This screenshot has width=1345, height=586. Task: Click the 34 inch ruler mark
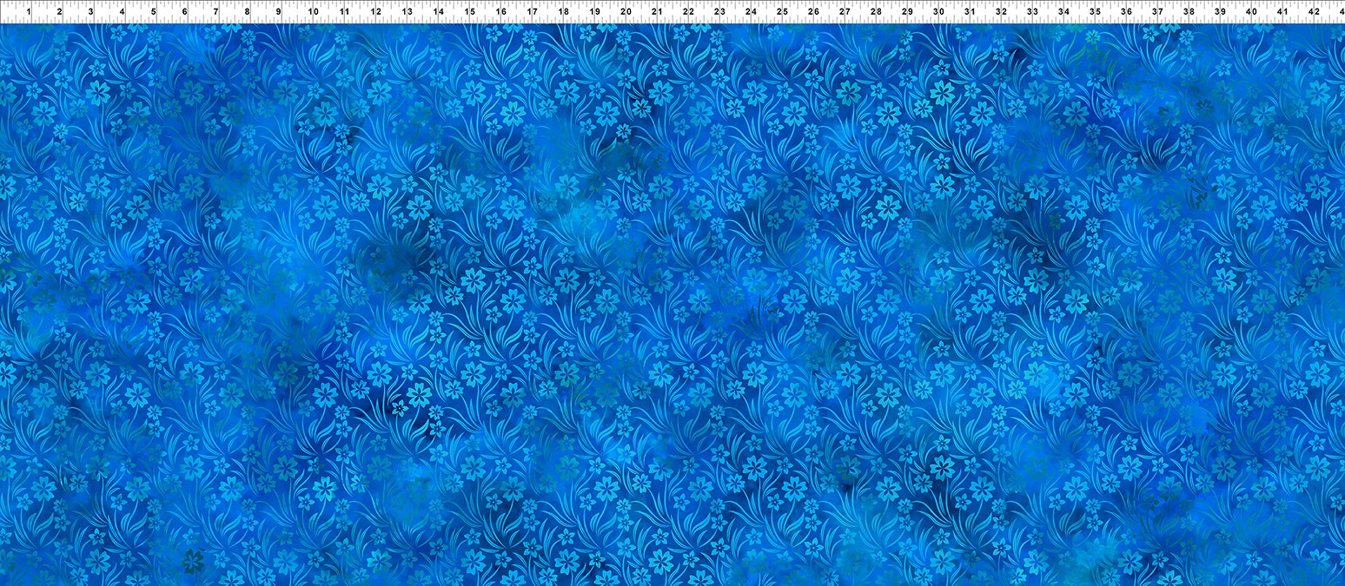pos(1063,12)
